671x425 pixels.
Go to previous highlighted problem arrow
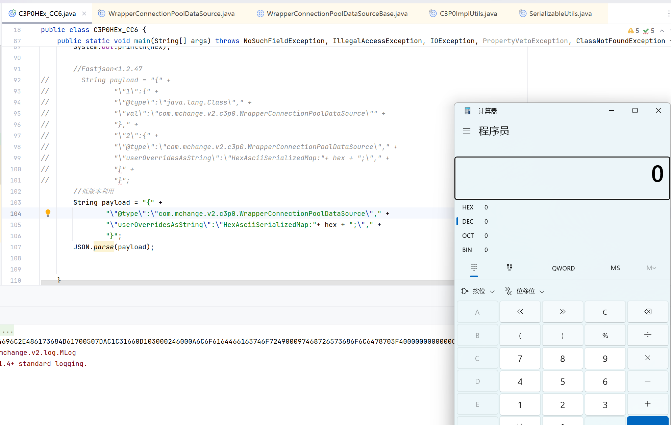click(x=662, y=31)
